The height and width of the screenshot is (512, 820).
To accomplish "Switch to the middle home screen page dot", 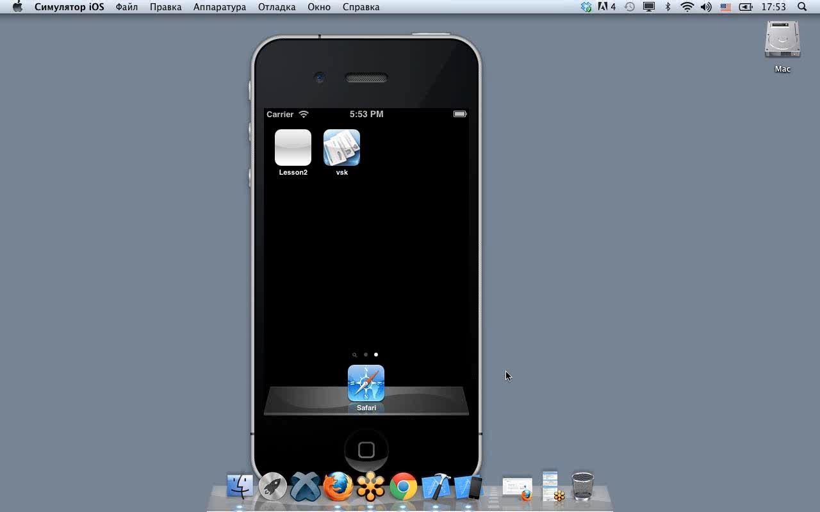I will [366, 355].
